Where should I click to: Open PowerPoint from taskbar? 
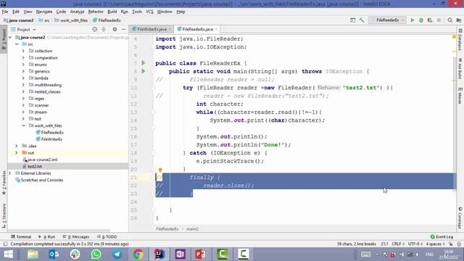pyautogui.click(x=201, y=254)
